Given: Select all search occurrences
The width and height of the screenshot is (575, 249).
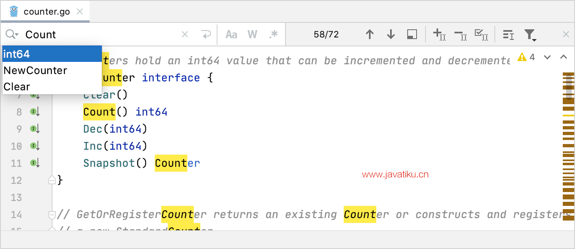Looking at the screenshot, I should point(481,35).
